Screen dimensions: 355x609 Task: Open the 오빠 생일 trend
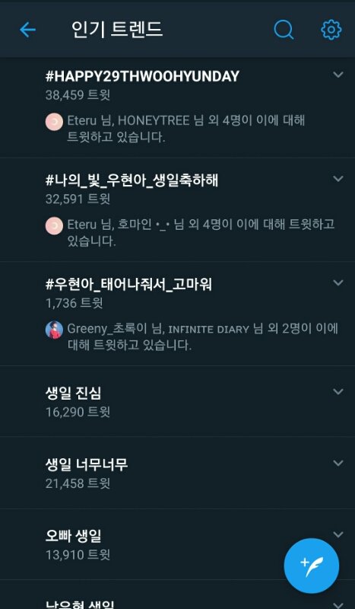click(73, 537)
